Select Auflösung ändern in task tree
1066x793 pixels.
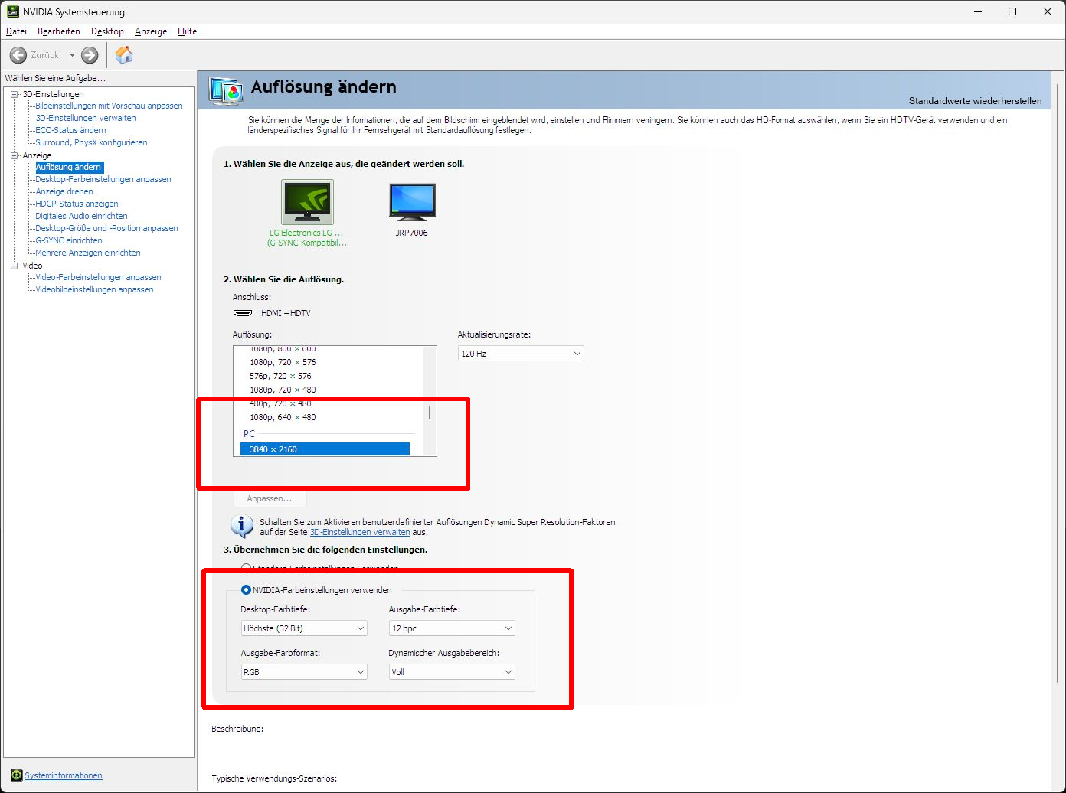tap(68, 167)
